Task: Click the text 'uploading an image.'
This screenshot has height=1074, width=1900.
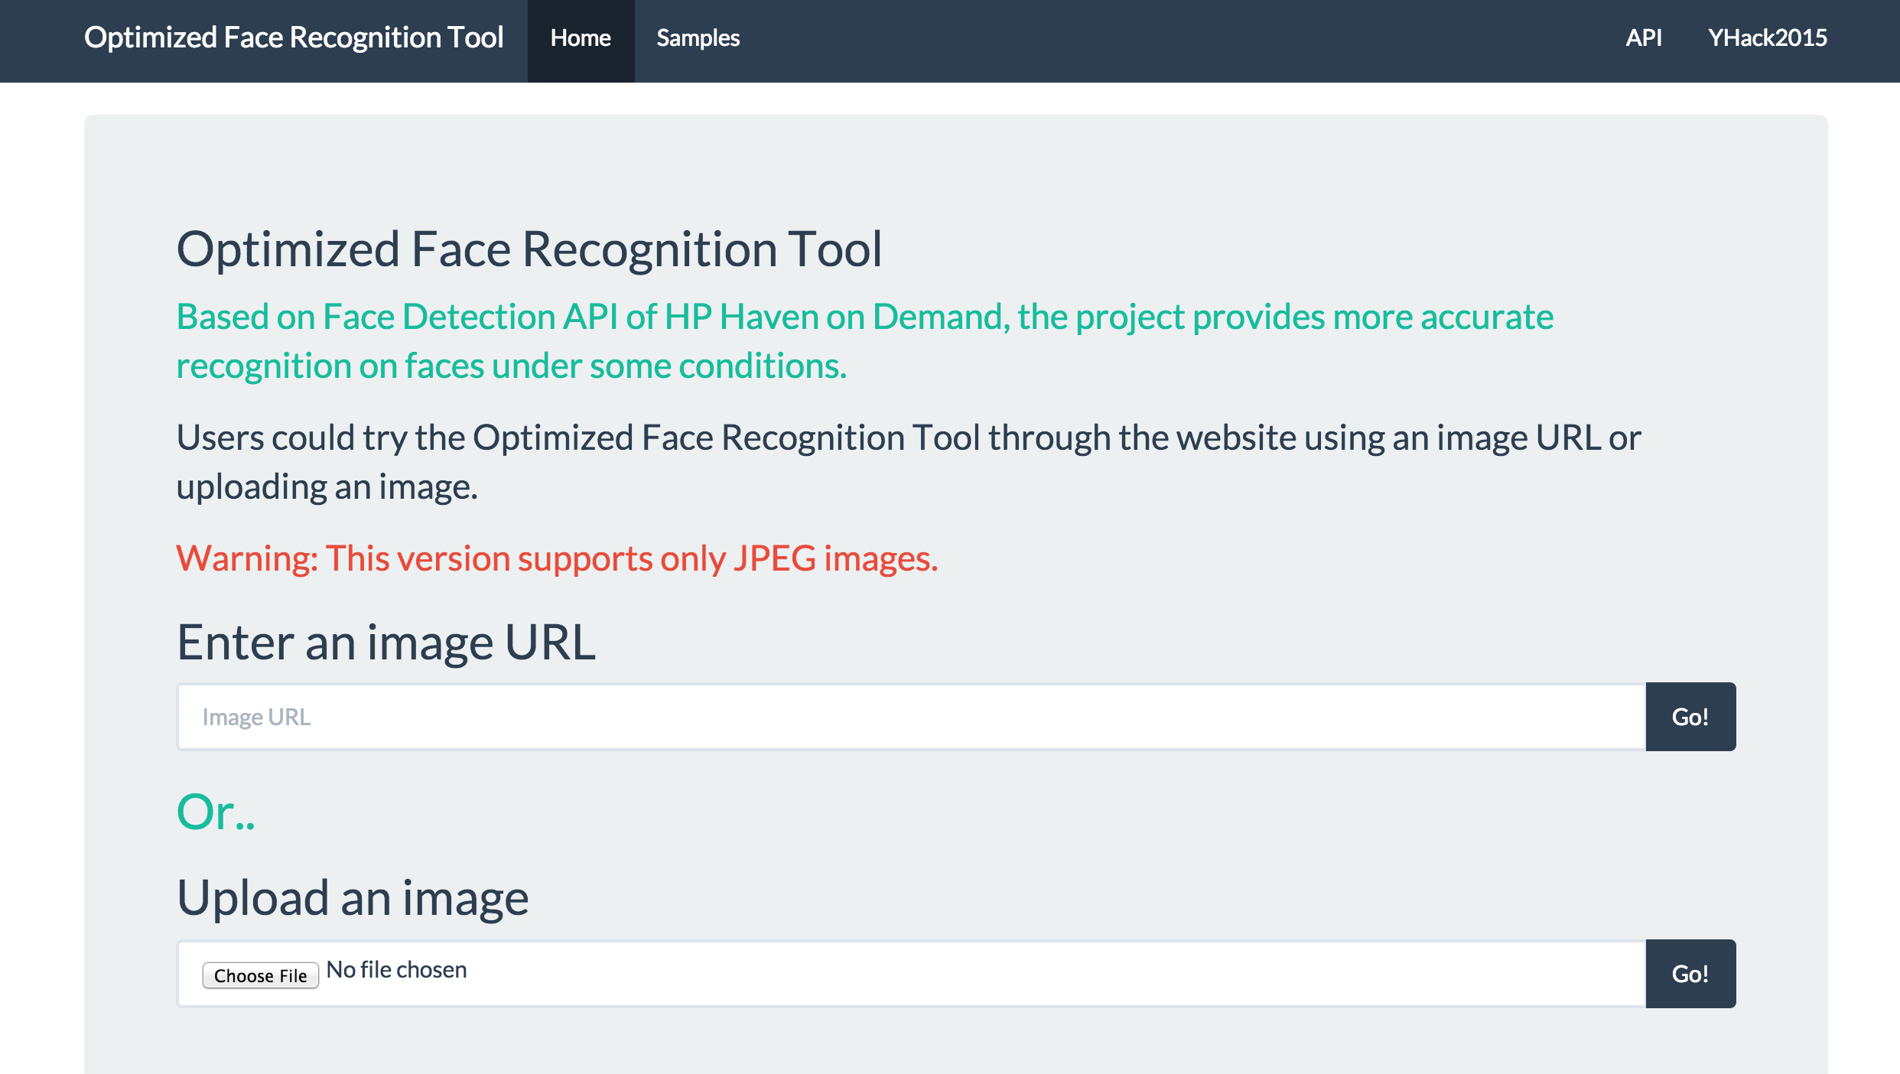Action: (327, 487)
